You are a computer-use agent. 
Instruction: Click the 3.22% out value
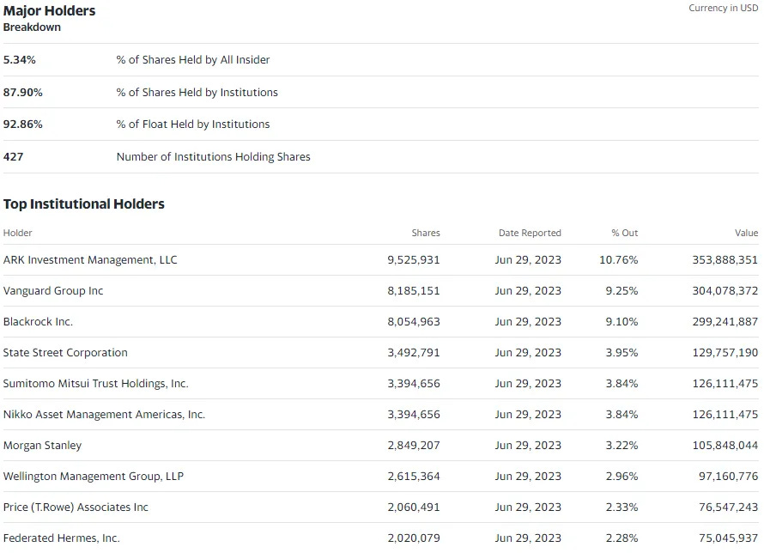[622, 446]
